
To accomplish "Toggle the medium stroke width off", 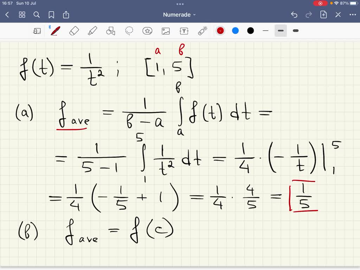I will 281,31.
